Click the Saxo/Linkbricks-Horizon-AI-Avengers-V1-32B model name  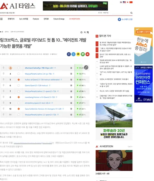click(x=43, y=109)
